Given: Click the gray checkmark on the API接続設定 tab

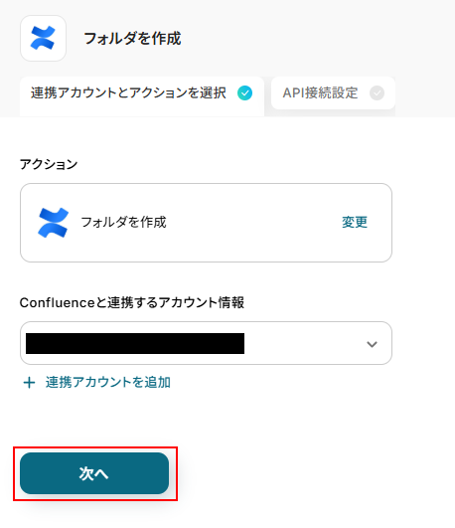Looking at the screenshot, I should 377,92.
